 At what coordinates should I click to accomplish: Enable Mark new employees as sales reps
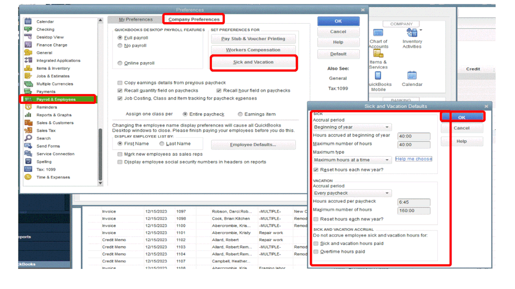[x=120, y=154]
